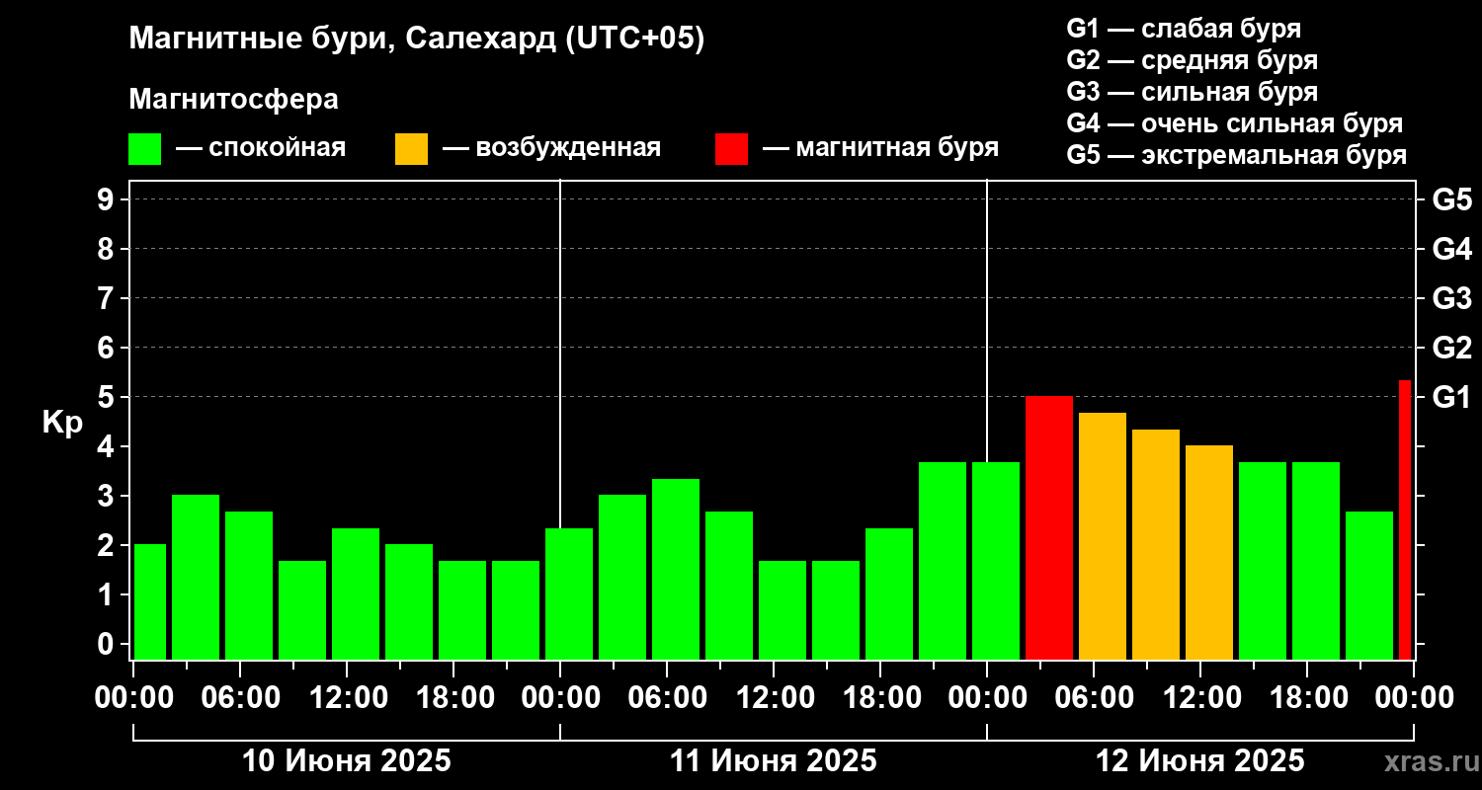Click the wide red Kp 5 bar
The height and width of the screenshot is (790, 1482).
pyautogui.click(x=1049, y=527)
